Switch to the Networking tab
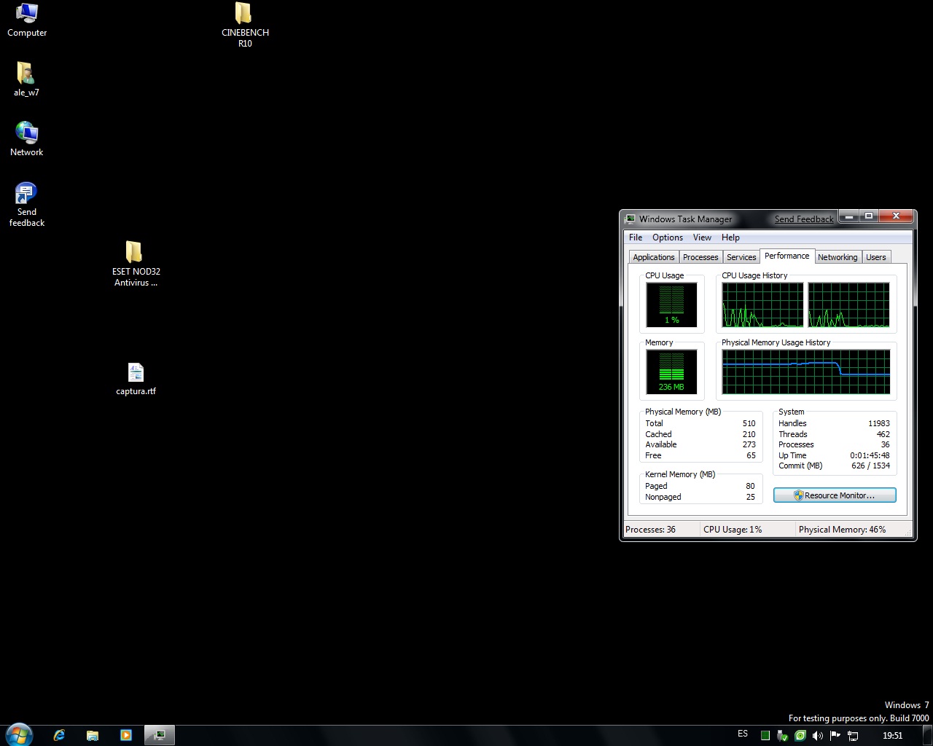 pyautogui.click(x=838, y=257)
